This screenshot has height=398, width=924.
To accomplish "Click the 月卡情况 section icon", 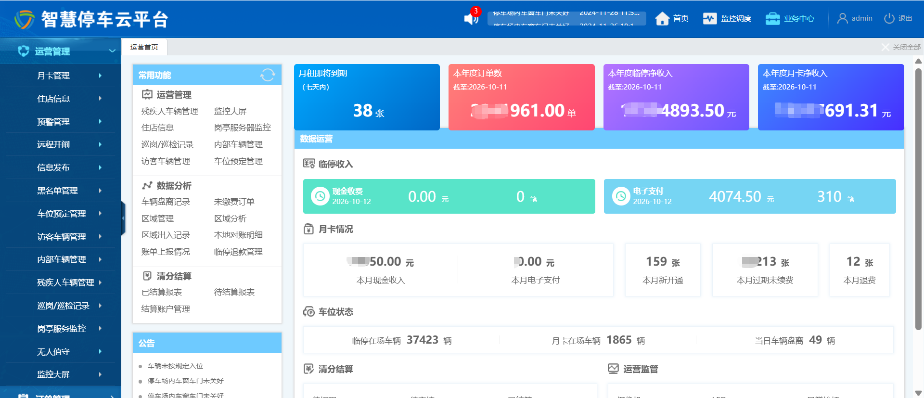I will (x=308, y=229).
